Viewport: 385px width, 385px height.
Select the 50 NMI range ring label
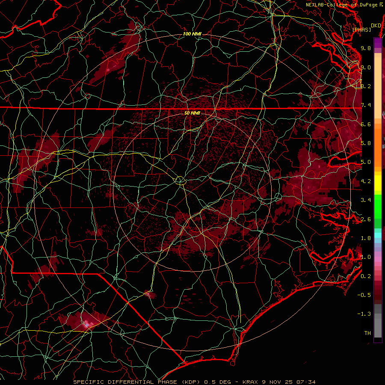point(192,113)
